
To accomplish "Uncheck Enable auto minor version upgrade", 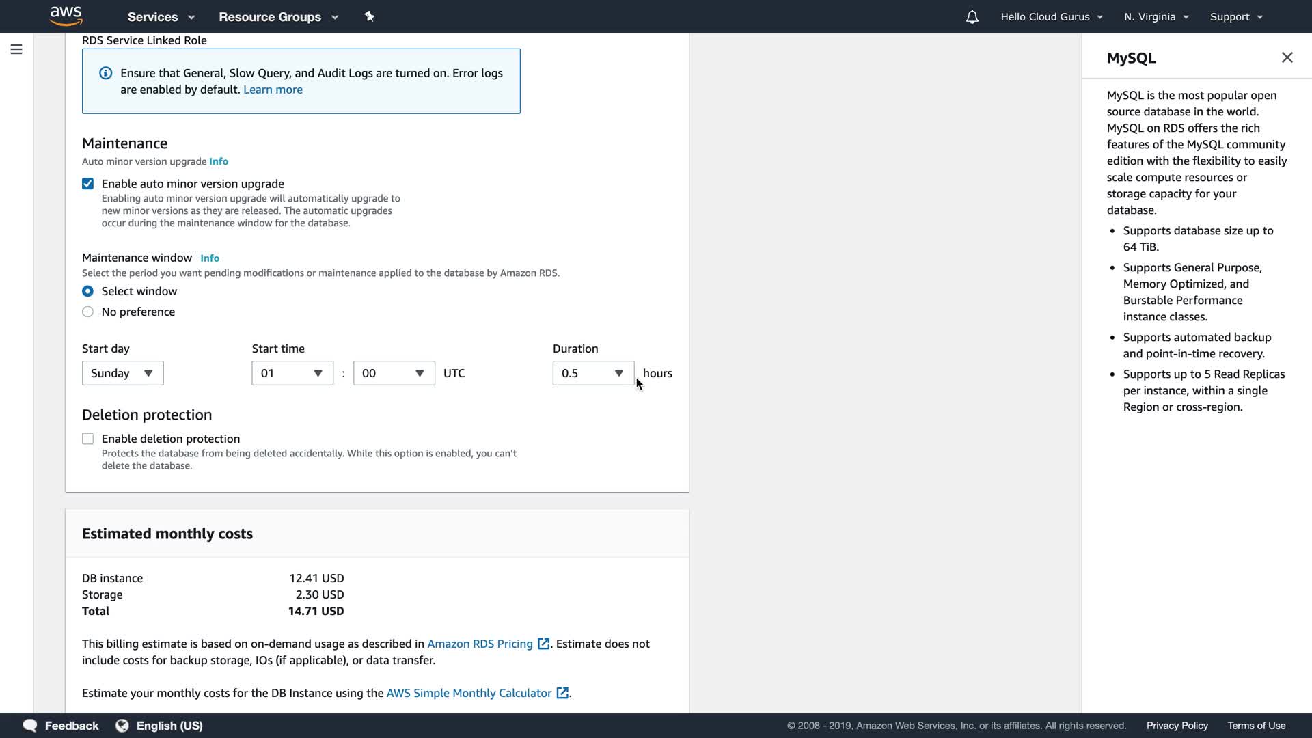I will point(87,184).
